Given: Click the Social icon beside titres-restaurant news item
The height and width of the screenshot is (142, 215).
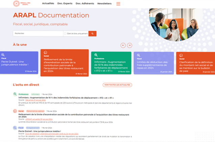Looking at the screenshot, I should (x=15, y=111).
